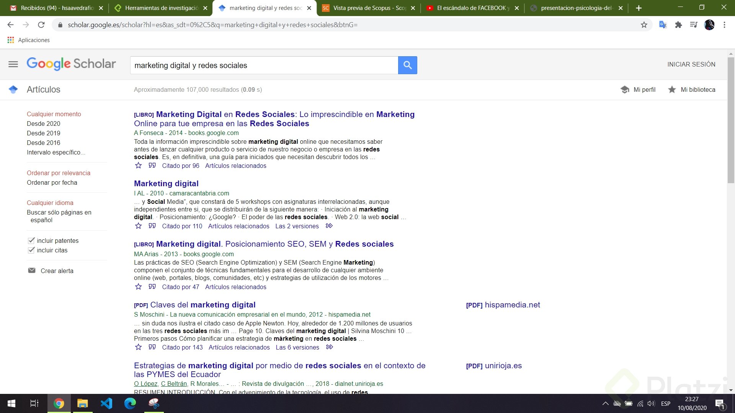The height and width of the screenshot is (413, 735).
Task: Open Chrome extensions puzzle icon
Action: pos(678,25)
